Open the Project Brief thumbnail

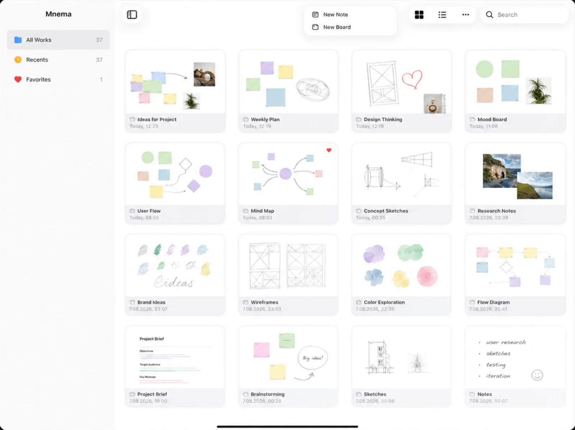point(175,357)
